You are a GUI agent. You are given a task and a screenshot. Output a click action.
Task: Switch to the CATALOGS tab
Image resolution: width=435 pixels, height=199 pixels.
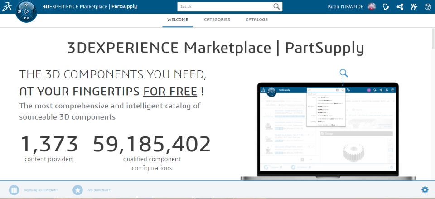tap(256, 19)
